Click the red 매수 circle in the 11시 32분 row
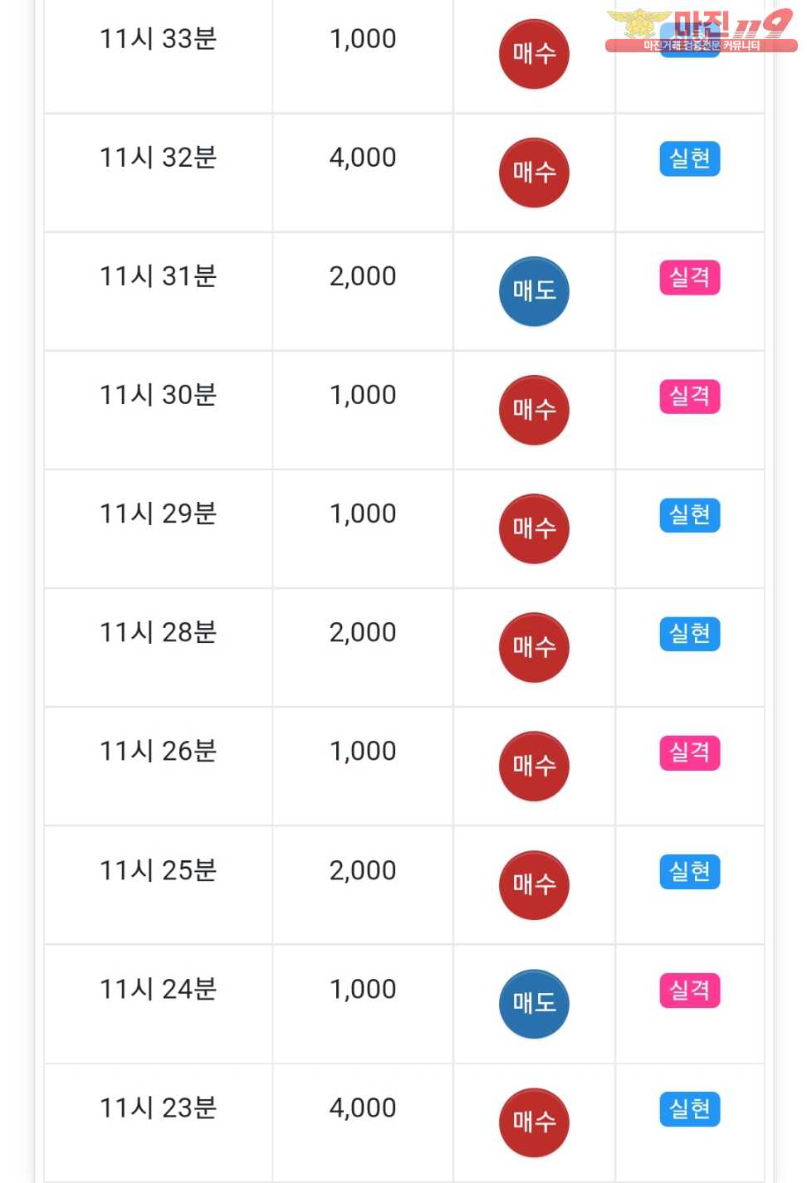Viewport: 807px width, 1183px height. click(x=534, y=173)
